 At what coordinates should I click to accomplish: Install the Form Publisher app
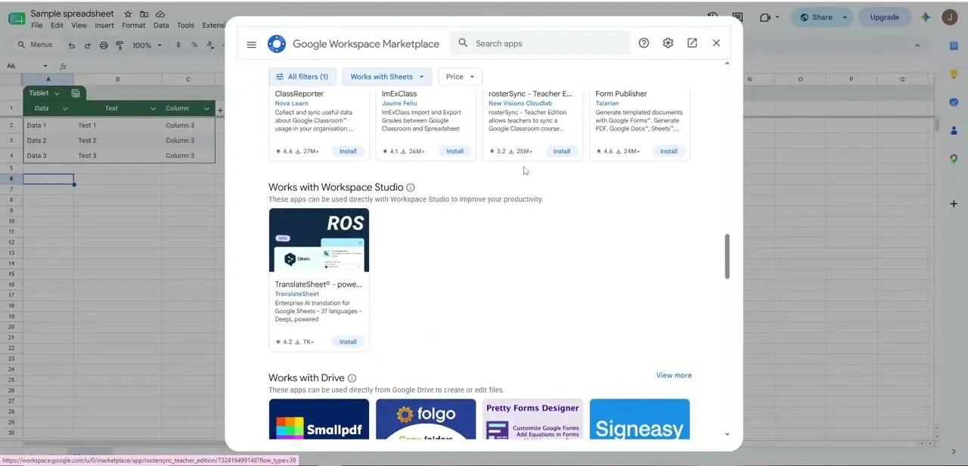click(669, 151)
